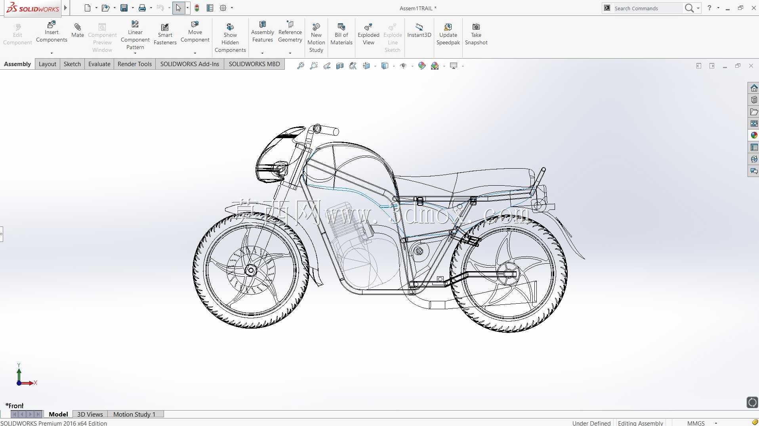This screenshot has width=759, height=426.
Task: Open SOLIDWORKS Forum icon in task pane
Action: pos(754,171)
